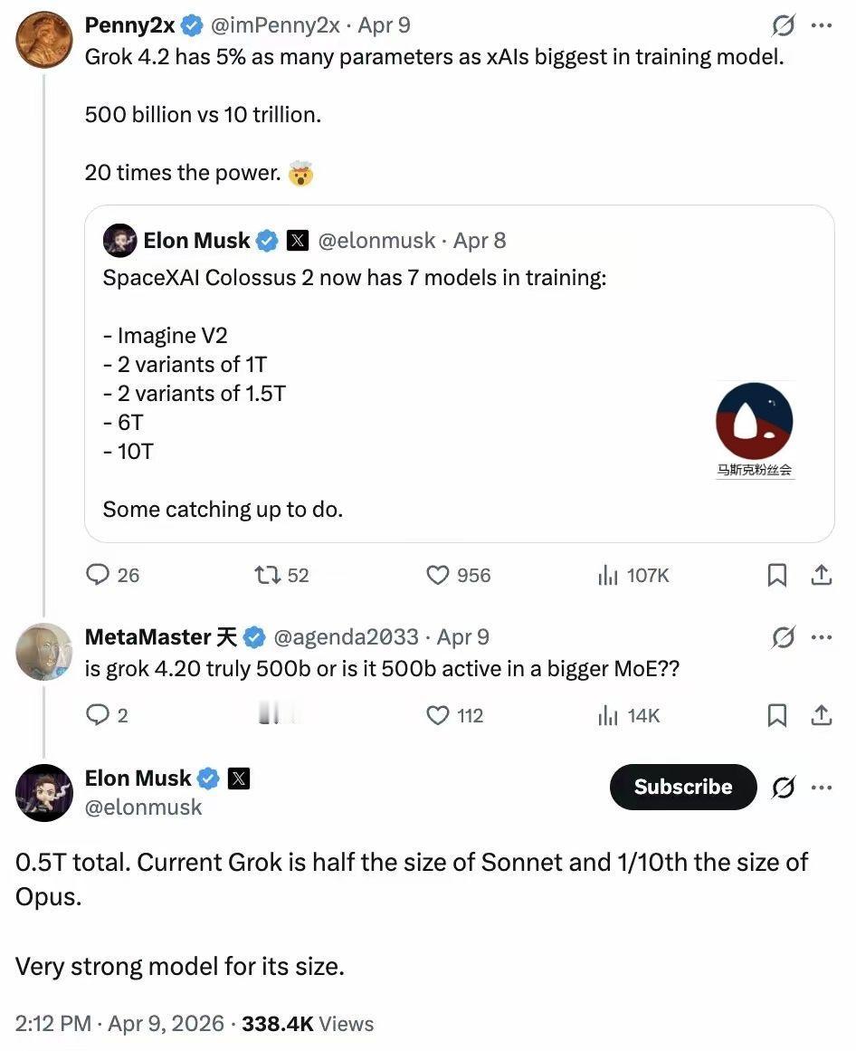Open Grok actions on Penny2x's tweet
856x1051 pixels.
tap(784, 27)
